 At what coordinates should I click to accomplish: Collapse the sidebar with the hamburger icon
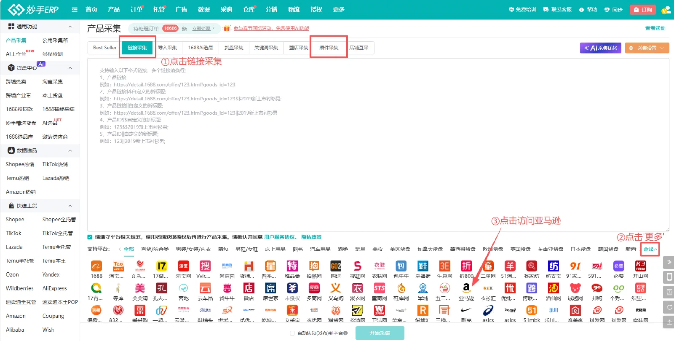point(75,10)
